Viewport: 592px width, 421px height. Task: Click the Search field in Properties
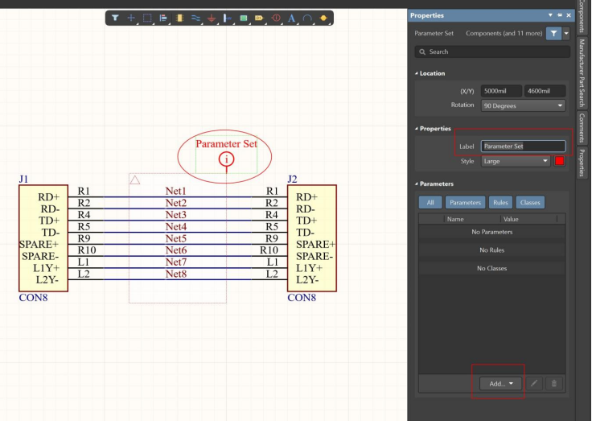[x=492, y=52]
